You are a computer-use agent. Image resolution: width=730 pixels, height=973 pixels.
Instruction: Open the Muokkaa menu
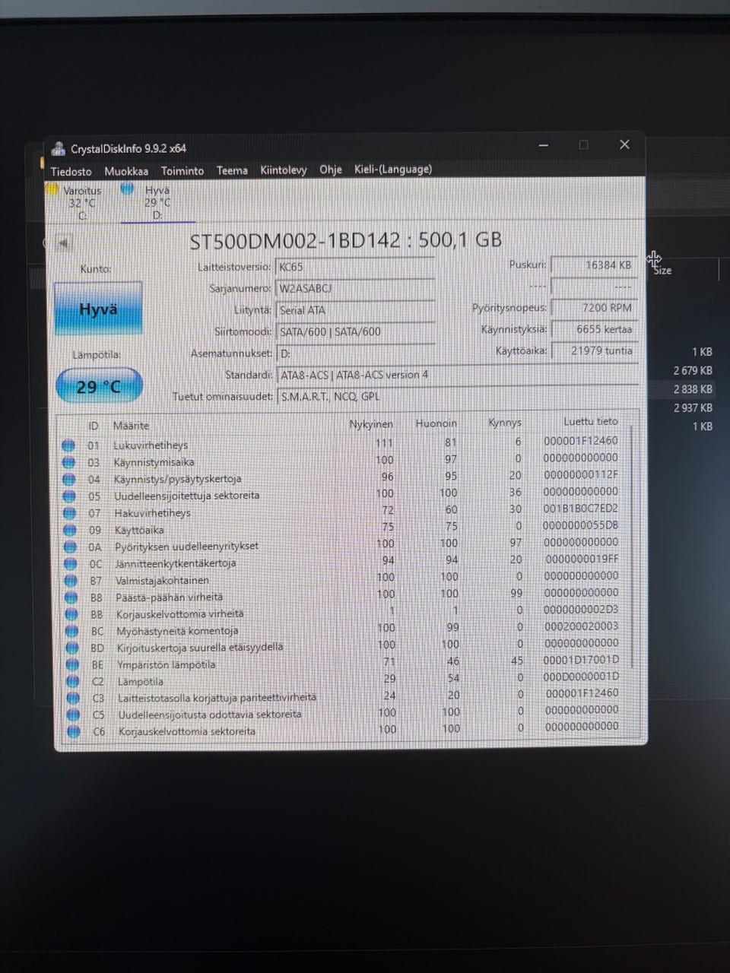126,171
